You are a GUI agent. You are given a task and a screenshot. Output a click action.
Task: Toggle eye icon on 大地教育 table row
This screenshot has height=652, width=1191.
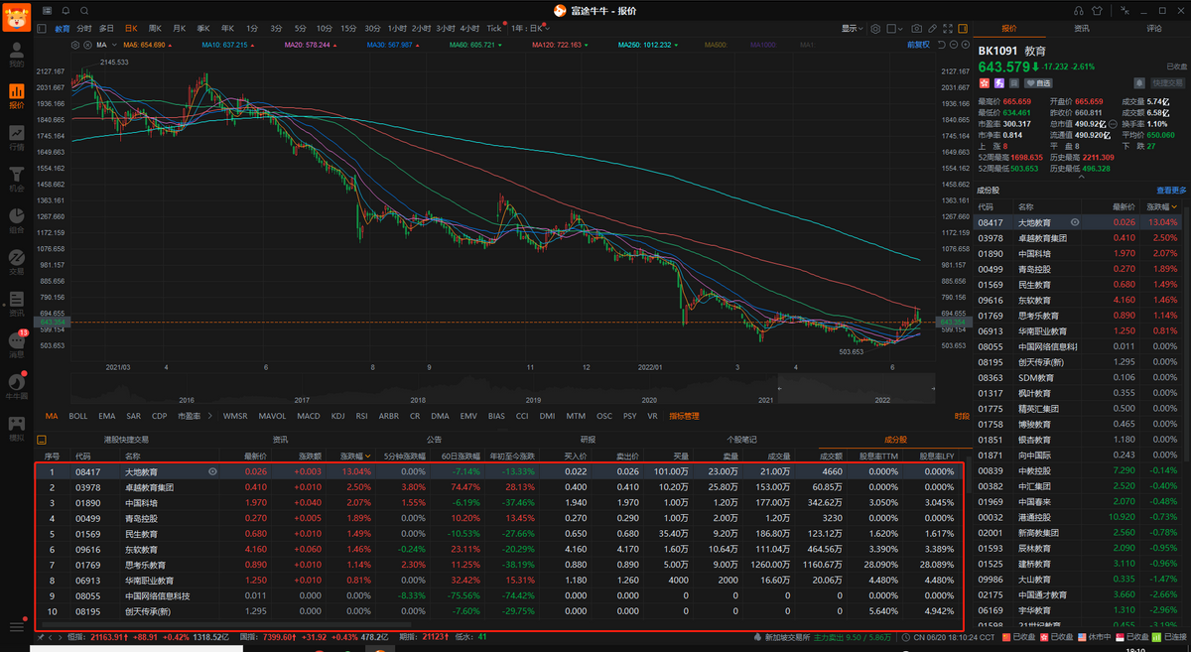point(212,472)
